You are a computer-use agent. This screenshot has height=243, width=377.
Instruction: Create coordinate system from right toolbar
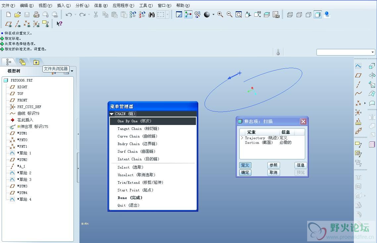[358, 112]
